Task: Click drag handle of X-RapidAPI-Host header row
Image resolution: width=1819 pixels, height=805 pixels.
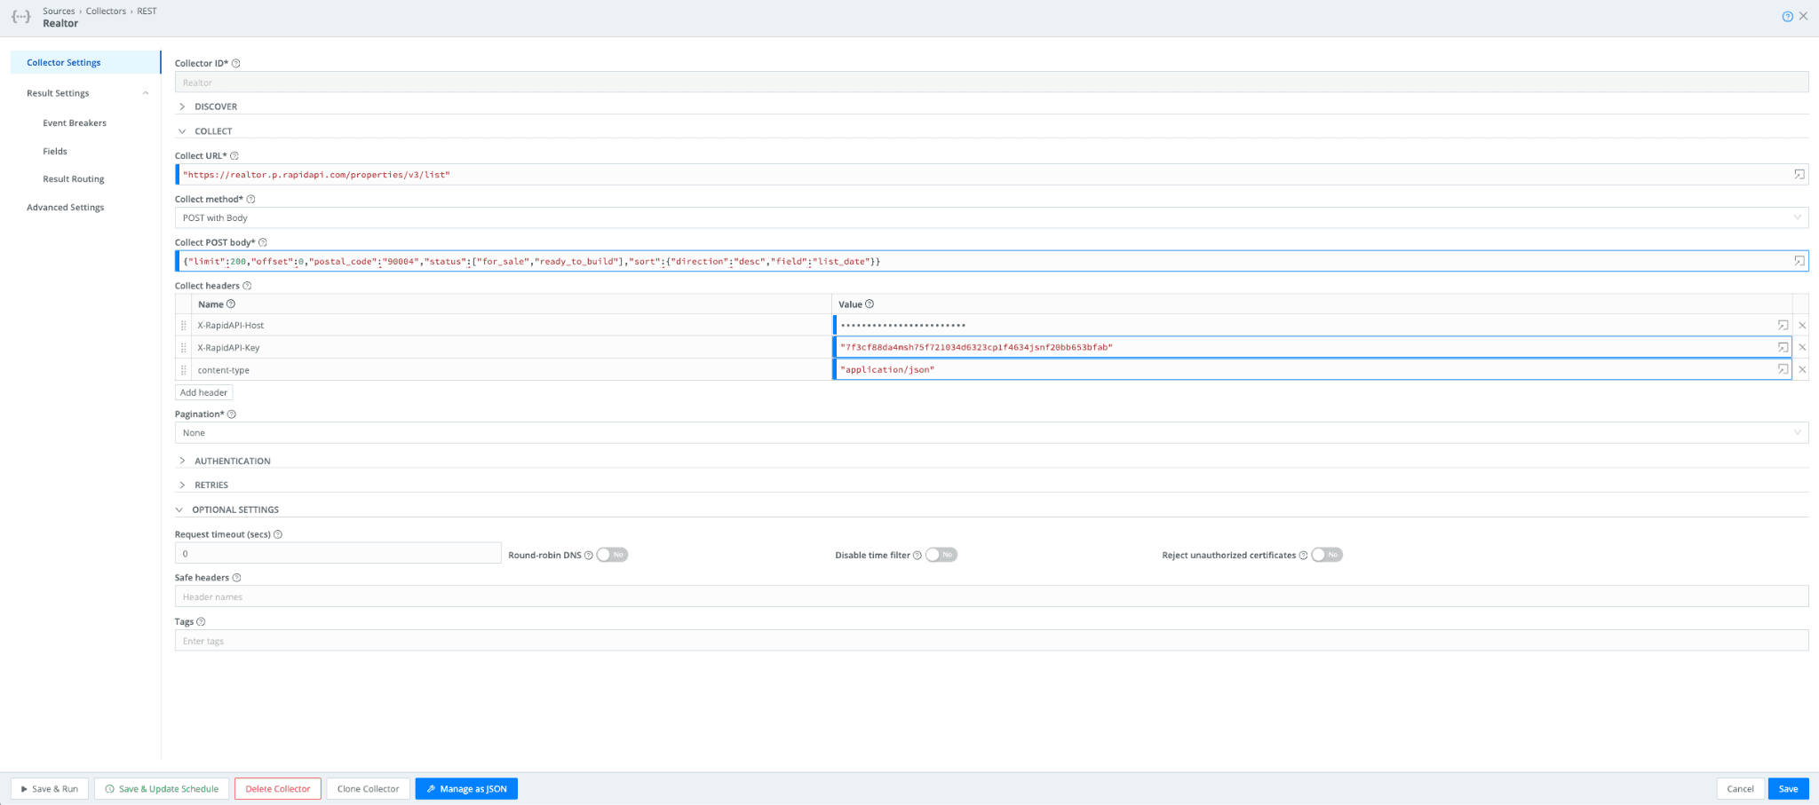Action: click(184, 326)
